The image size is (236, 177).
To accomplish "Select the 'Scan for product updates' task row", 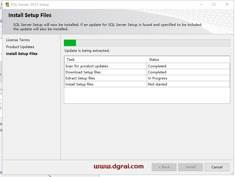I will (147, 66).
